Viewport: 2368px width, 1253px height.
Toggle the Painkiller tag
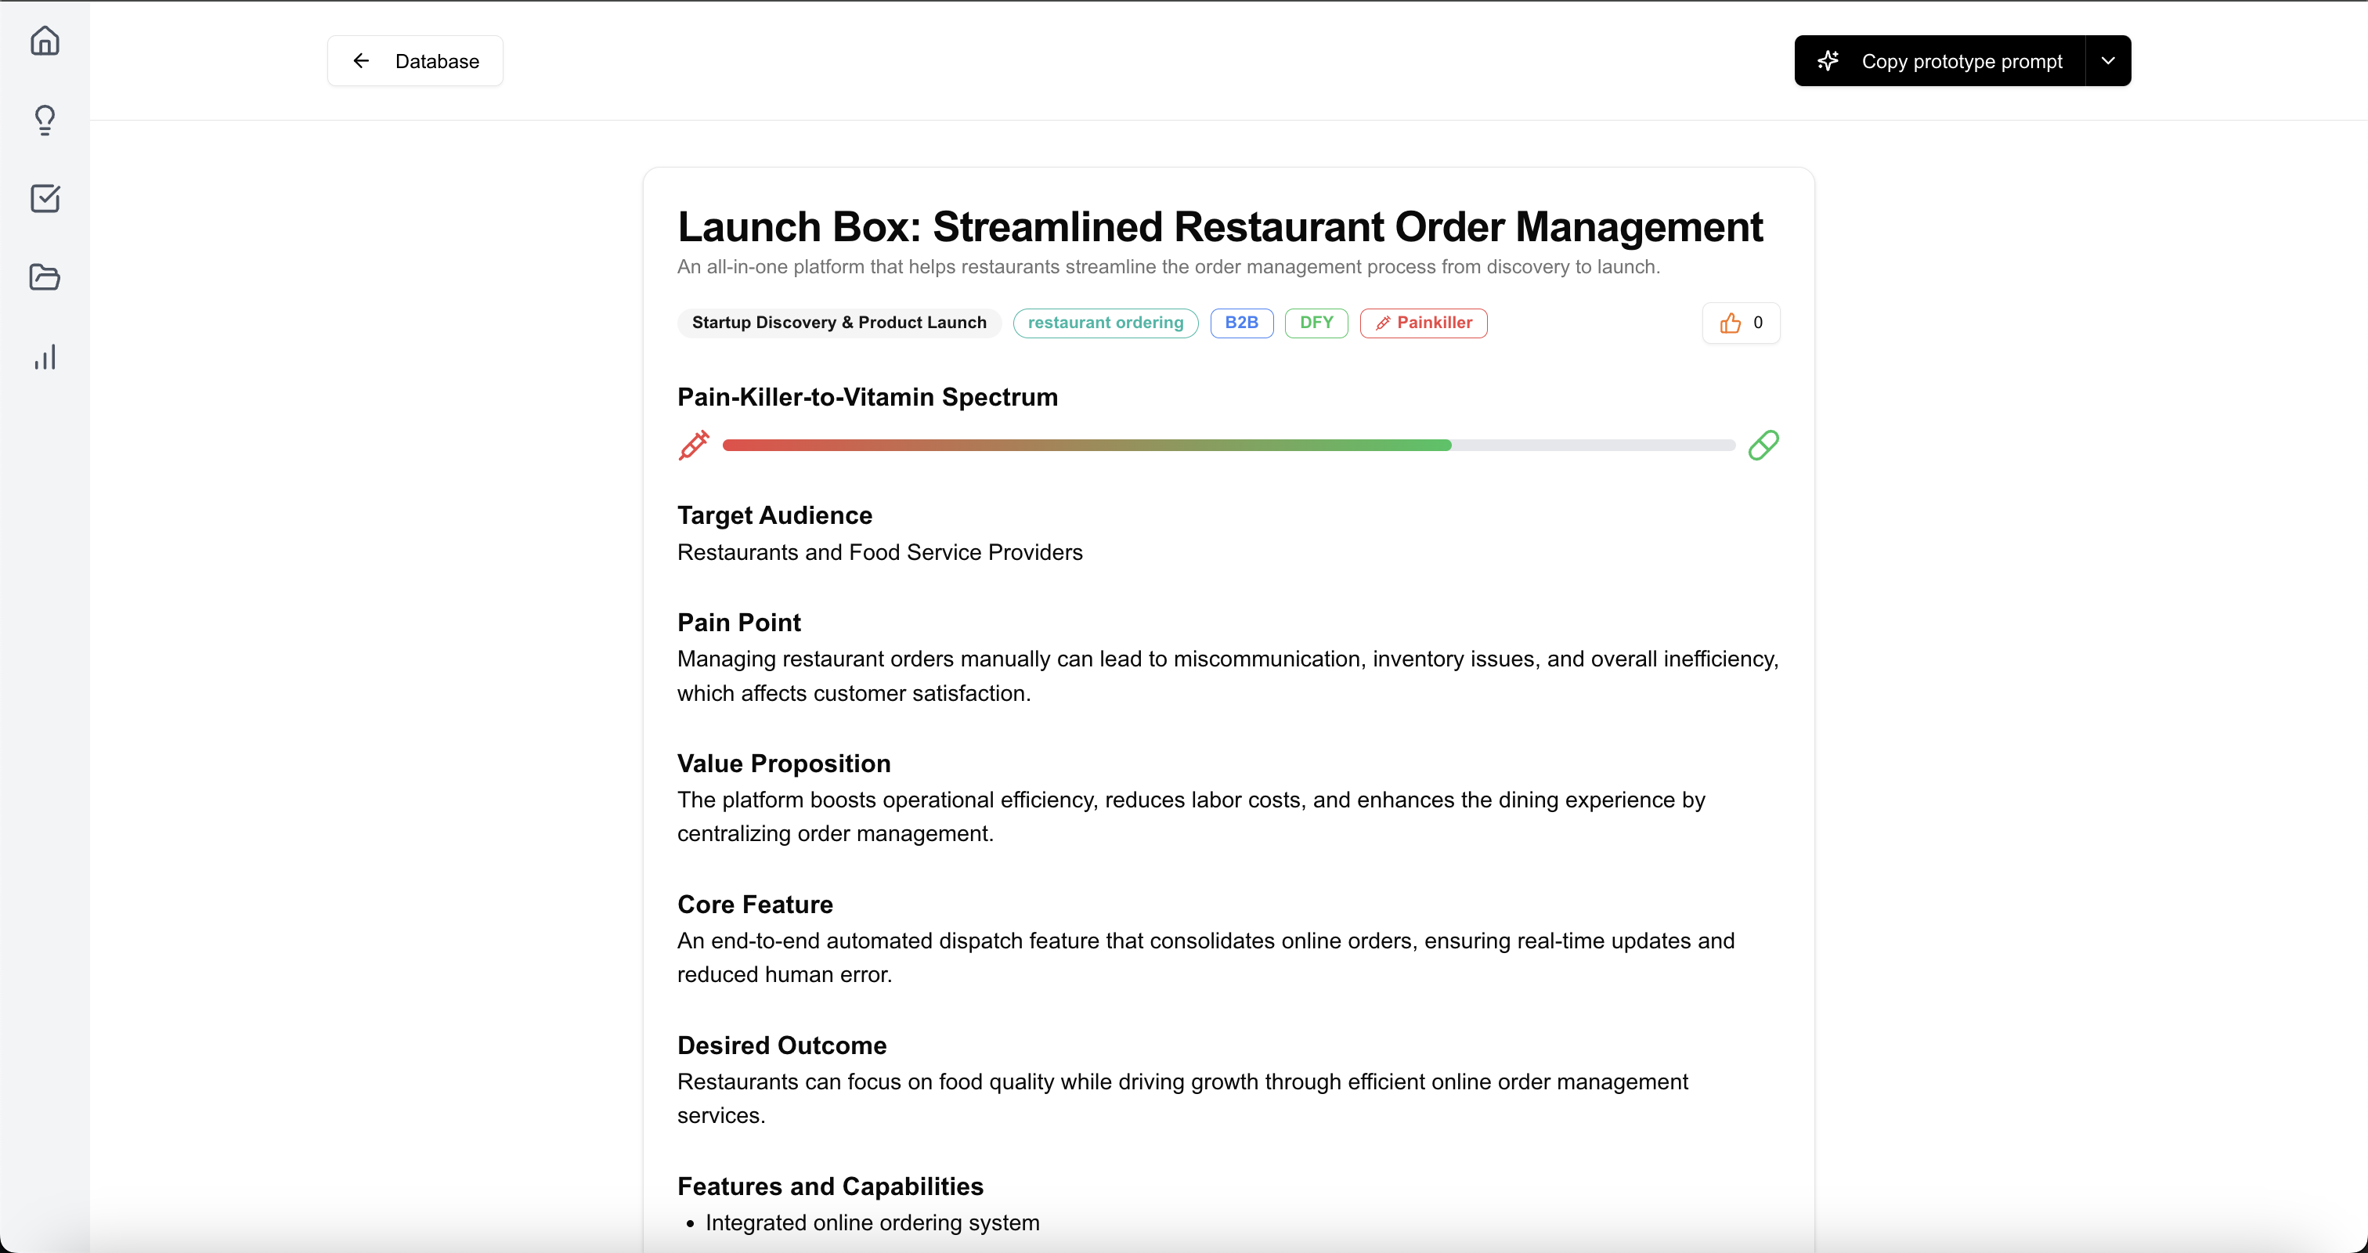click(x=1422, y=323)
